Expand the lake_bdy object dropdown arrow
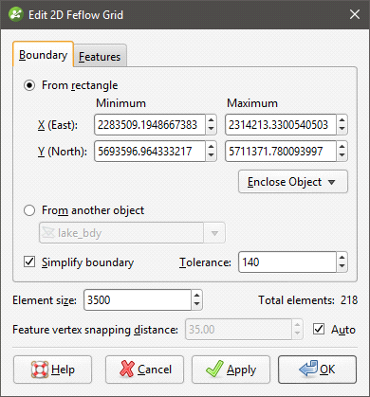 214,233
